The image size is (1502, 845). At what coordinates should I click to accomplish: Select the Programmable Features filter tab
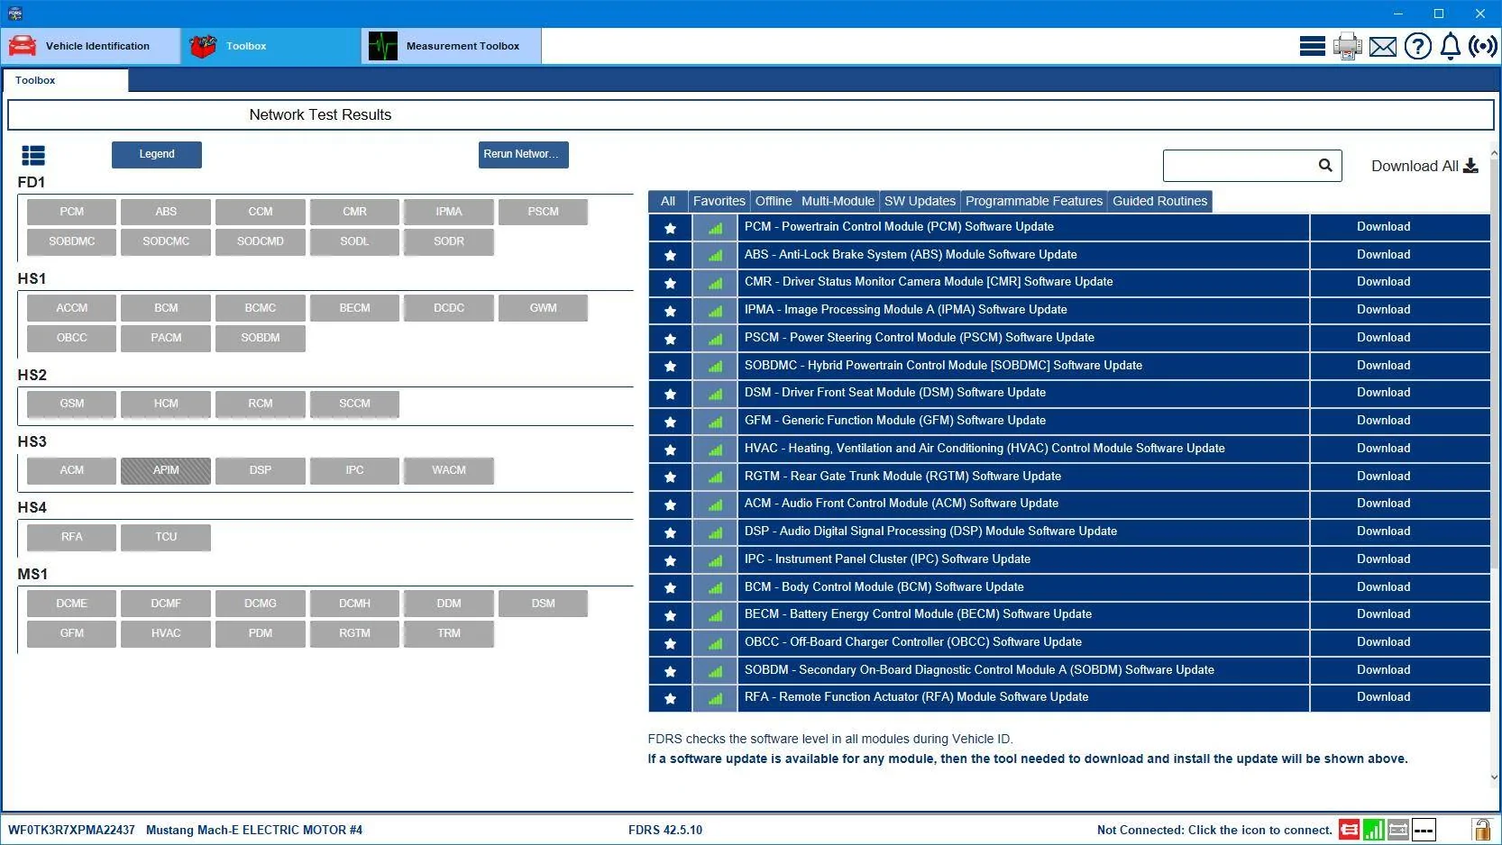coord(1034,201)
